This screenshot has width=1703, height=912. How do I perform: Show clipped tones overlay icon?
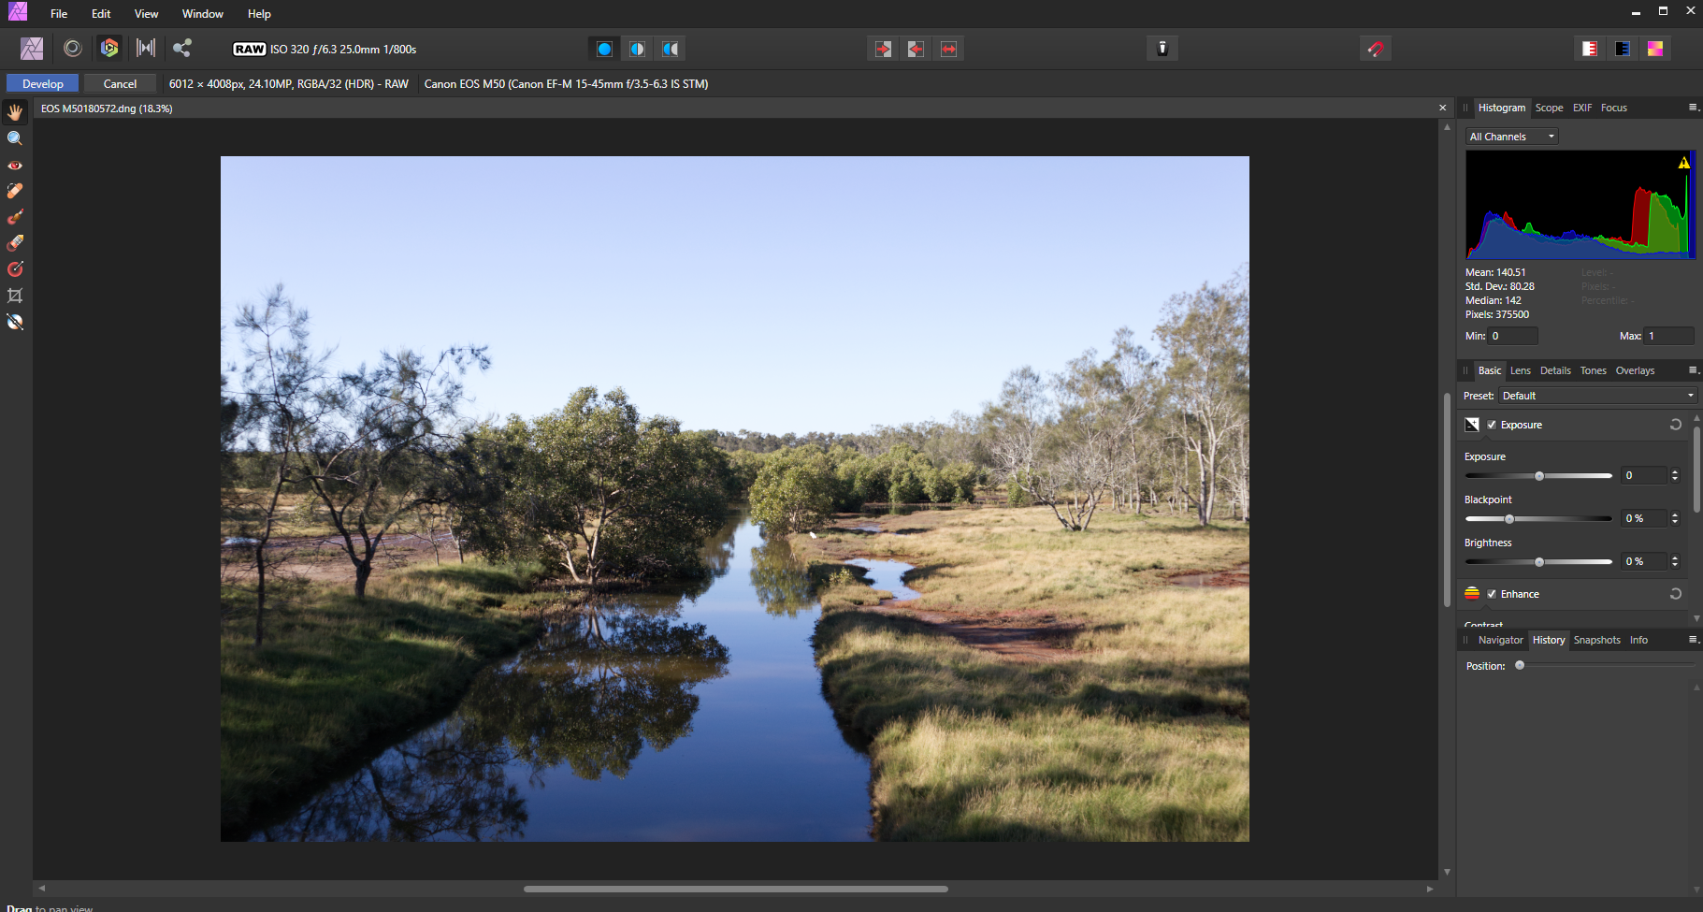1655,49
